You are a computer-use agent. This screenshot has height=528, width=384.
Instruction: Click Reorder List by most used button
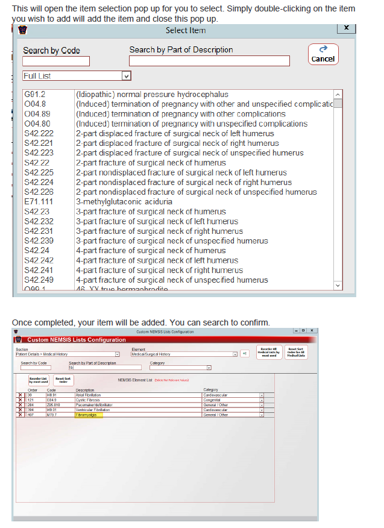click(39, 380)
